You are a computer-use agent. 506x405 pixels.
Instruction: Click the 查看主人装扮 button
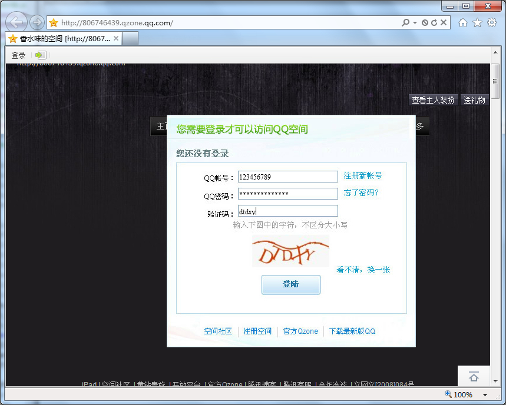(x=433, y=100)
